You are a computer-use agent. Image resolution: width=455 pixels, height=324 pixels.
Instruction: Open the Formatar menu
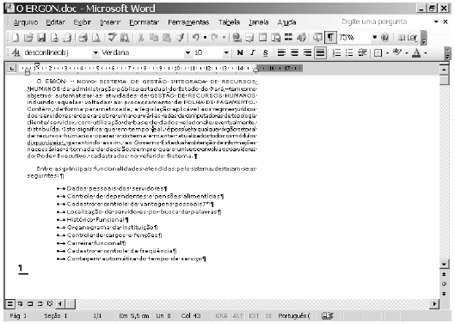tap(144, 22)
